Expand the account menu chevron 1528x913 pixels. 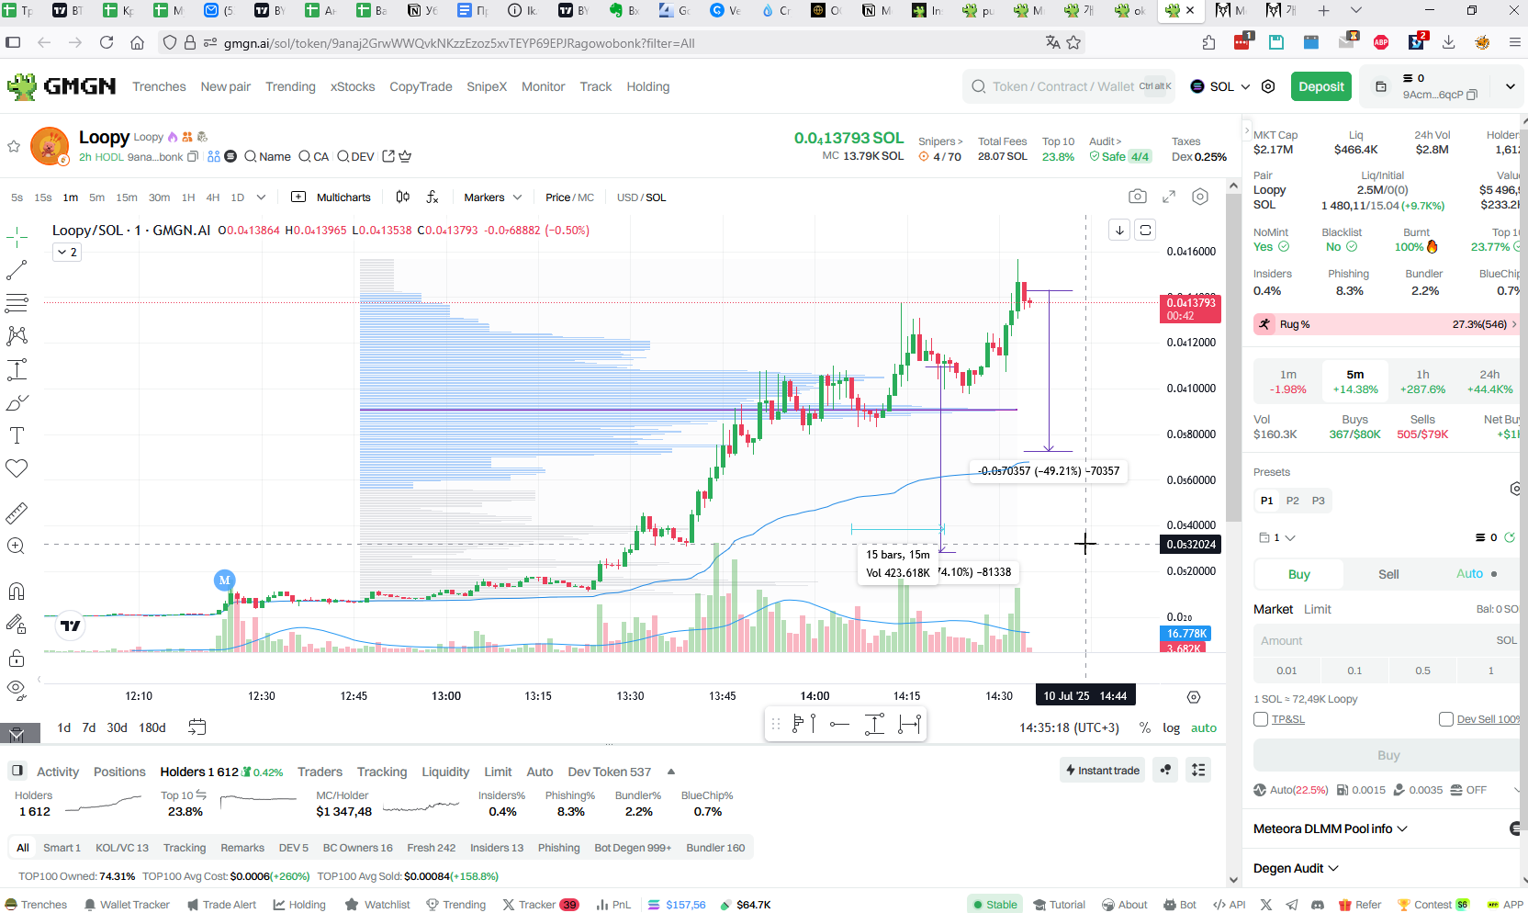[1510, 86]
